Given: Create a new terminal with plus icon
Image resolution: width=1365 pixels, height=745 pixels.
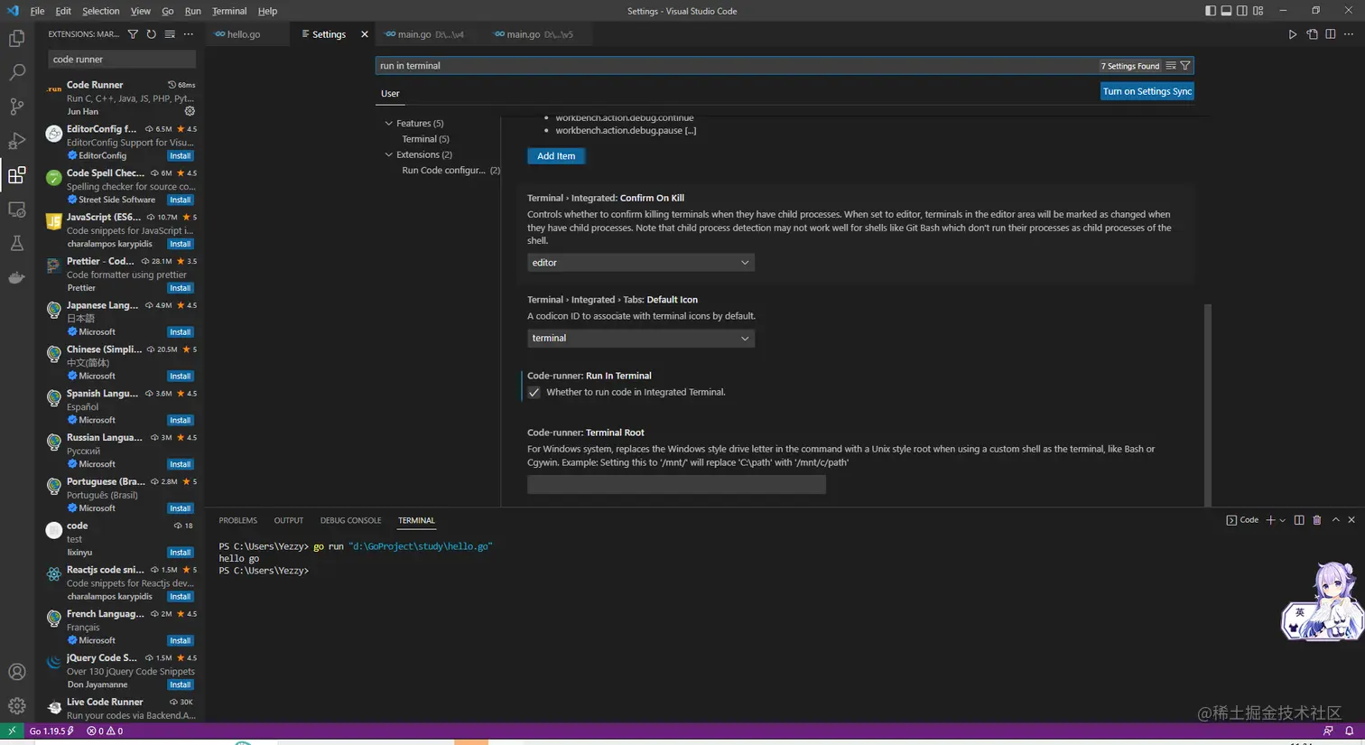Looking at the screenshot, I should click(x=1270, y=520).
